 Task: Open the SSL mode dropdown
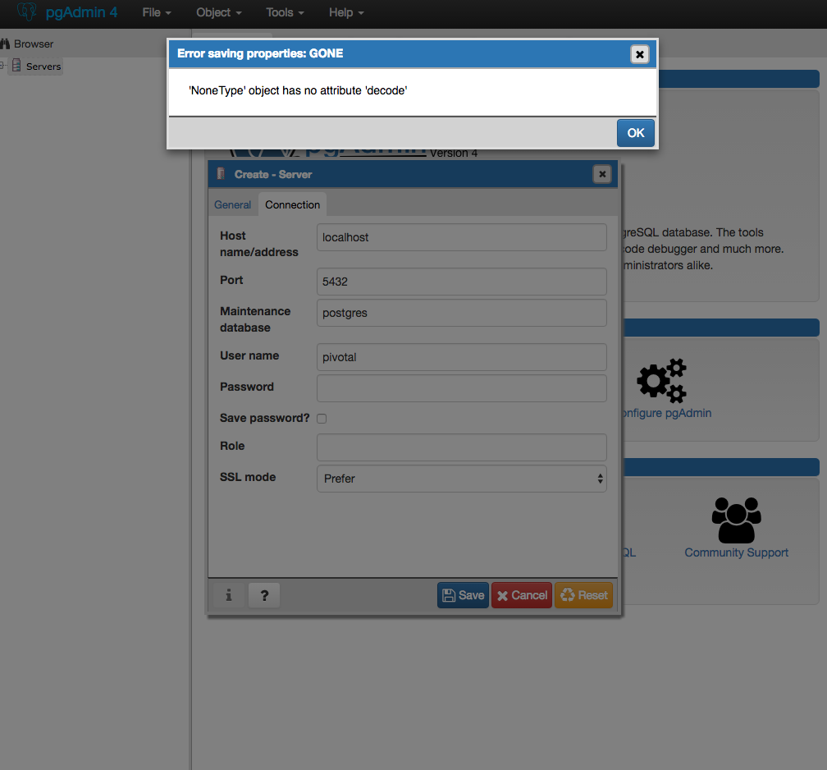coord(461,479)
